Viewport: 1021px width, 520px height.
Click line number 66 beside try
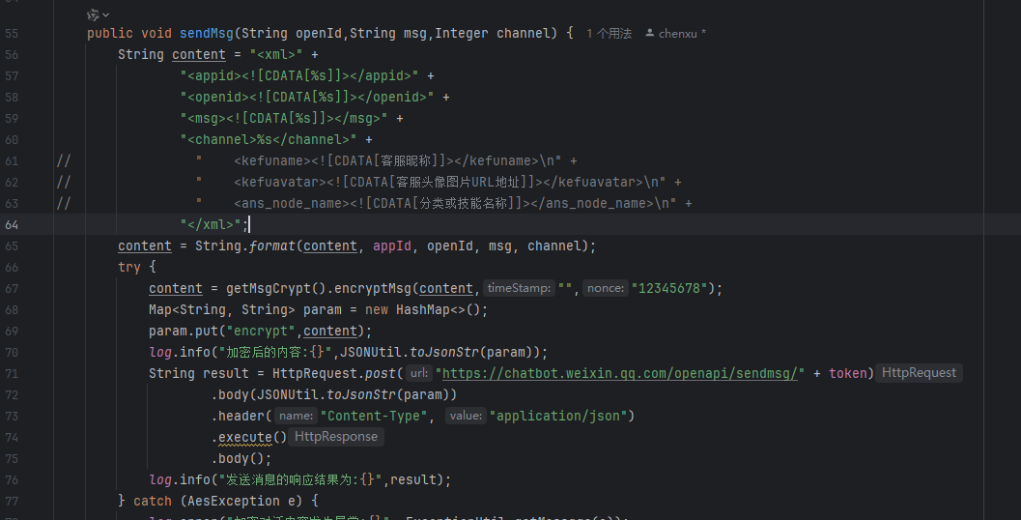point(12,267)
